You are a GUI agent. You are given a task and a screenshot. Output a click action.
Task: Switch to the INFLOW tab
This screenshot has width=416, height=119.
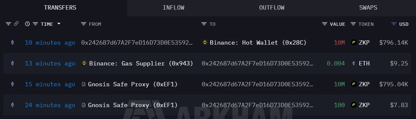(x=174, y=8)
